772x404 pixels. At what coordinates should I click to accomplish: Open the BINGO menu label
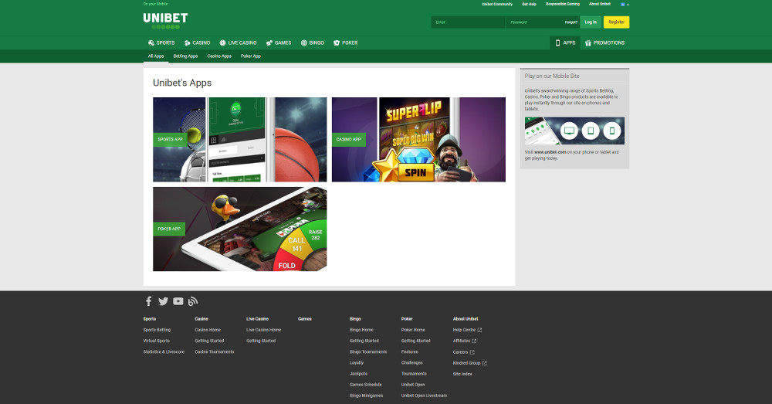tap(317, 42)
